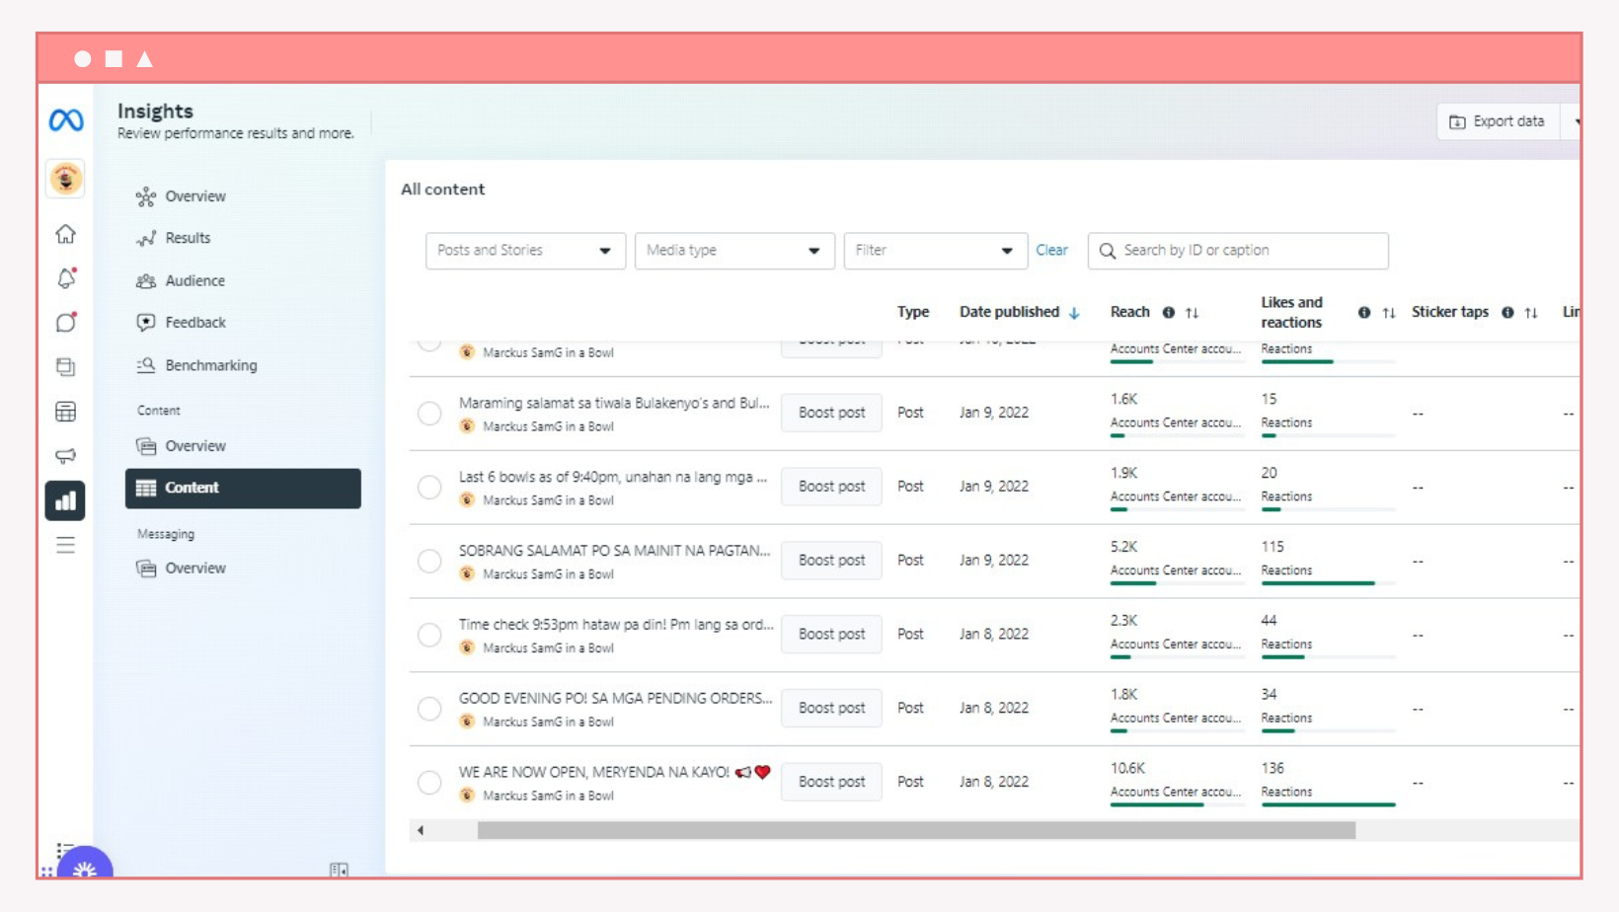Image resolution: width=1619 pixels, height=912 pixels.
Task: Click the Export data button
Action: pyautogui.click(x=1498, y=121)
